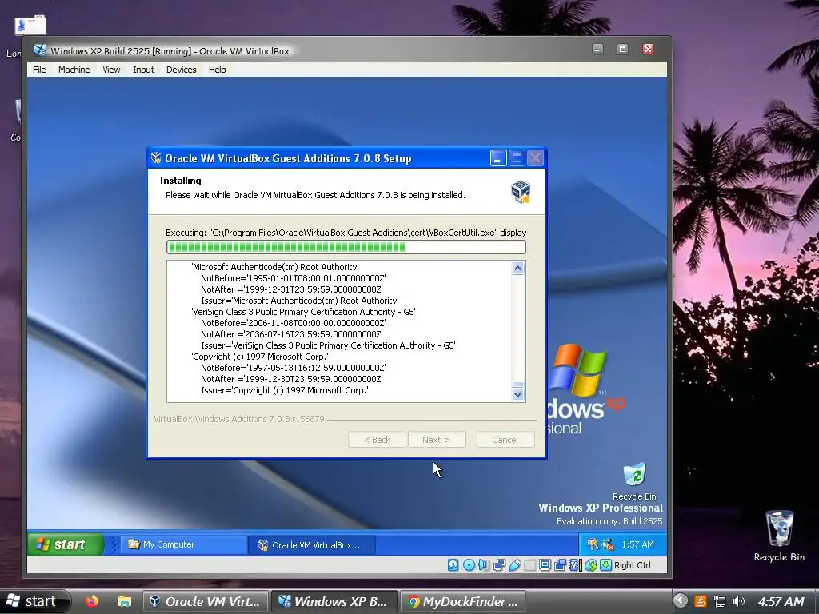Click the Cancel button in setup

505,440
